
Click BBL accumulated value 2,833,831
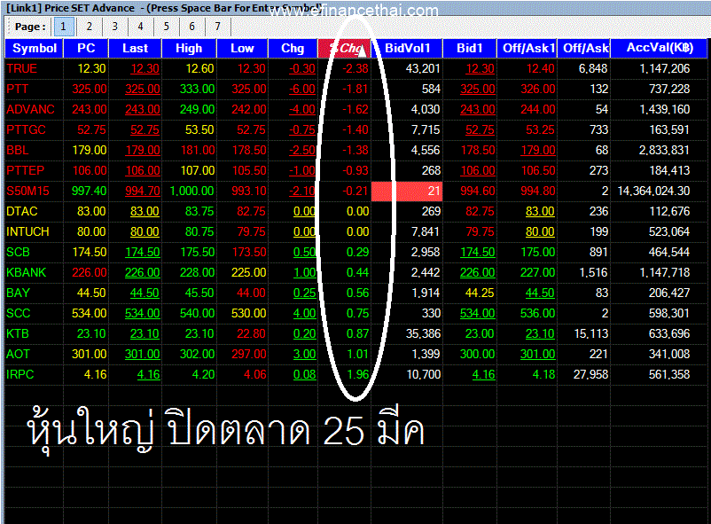(664, 150)
